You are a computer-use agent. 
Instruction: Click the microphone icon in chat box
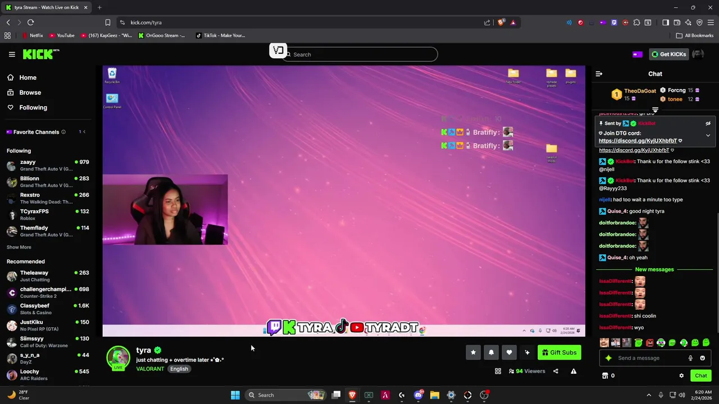[x=690, y=358]
